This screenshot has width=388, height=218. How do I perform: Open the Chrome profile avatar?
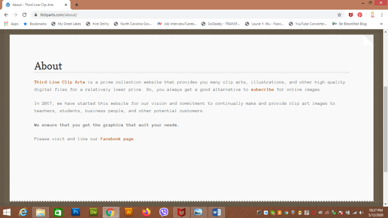[372, 15]
